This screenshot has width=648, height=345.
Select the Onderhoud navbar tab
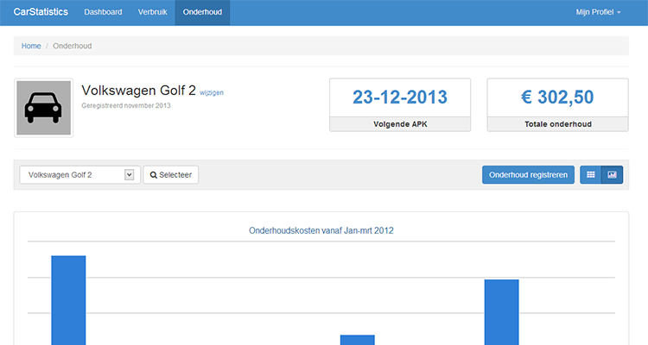point(202,13)
